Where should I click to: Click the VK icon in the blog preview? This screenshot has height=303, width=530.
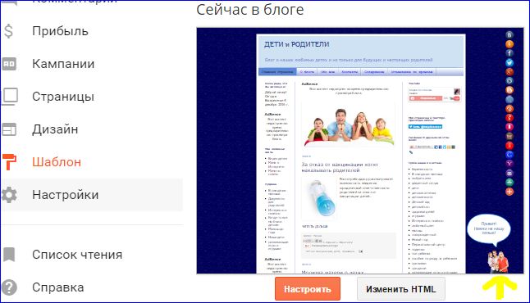coord(509,34)
